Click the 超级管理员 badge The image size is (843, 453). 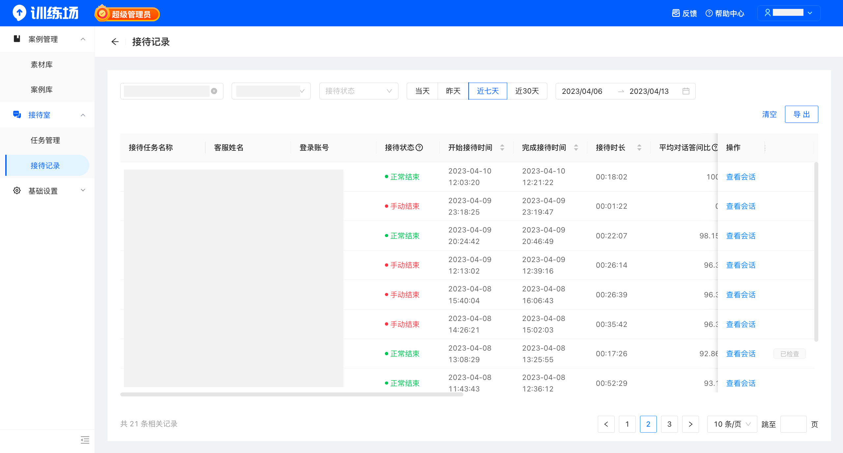pyautogui.click(x=127, y=14)
